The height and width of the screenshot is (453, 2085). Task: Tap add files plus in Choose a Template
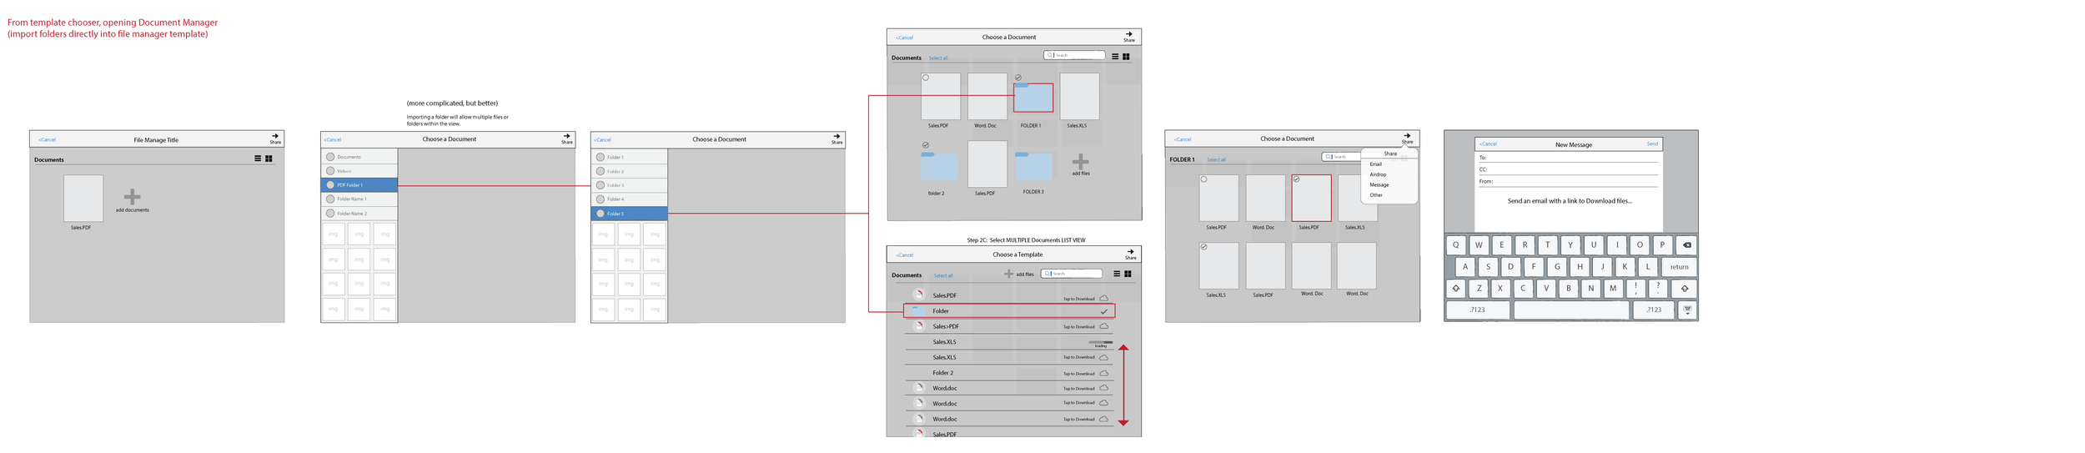click(1008, 274)
